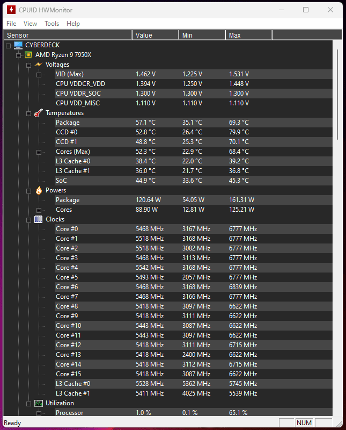Viewport: 346px width, 430px height.
Task: Minimize the HWMonitor window
Action: point(282,10)
